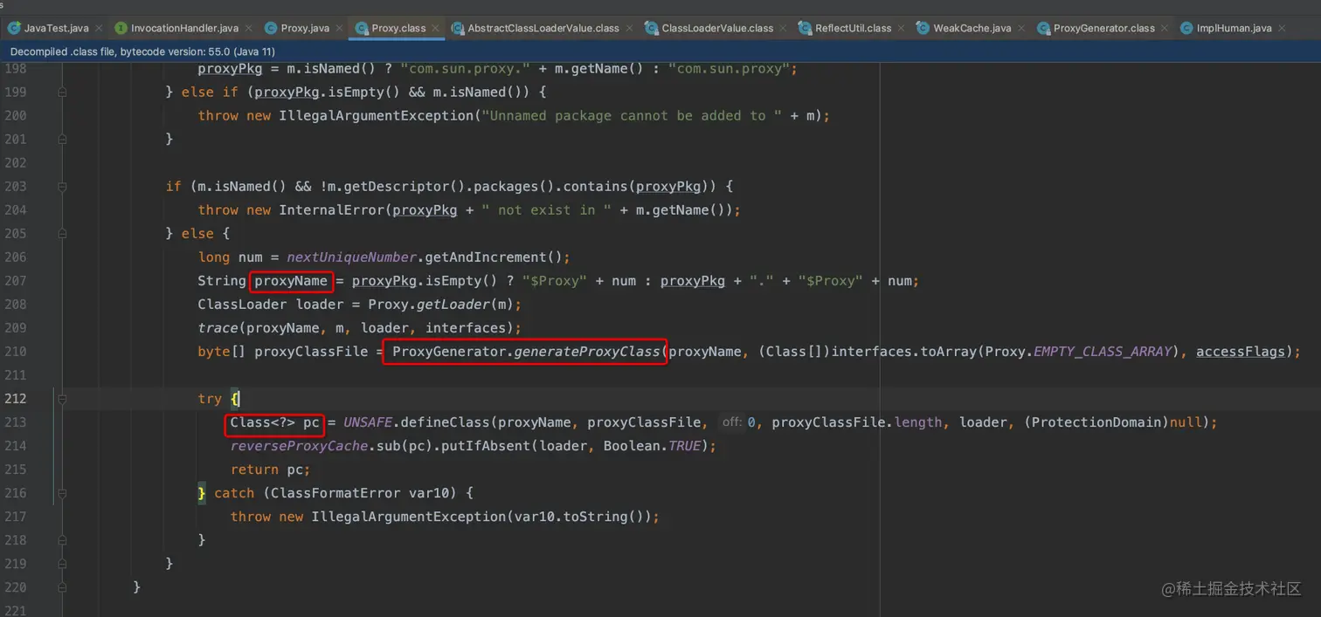Close the WeakCache.java tab
This screenshot has width=1321, height=617.
click(x=1020, y=28)
